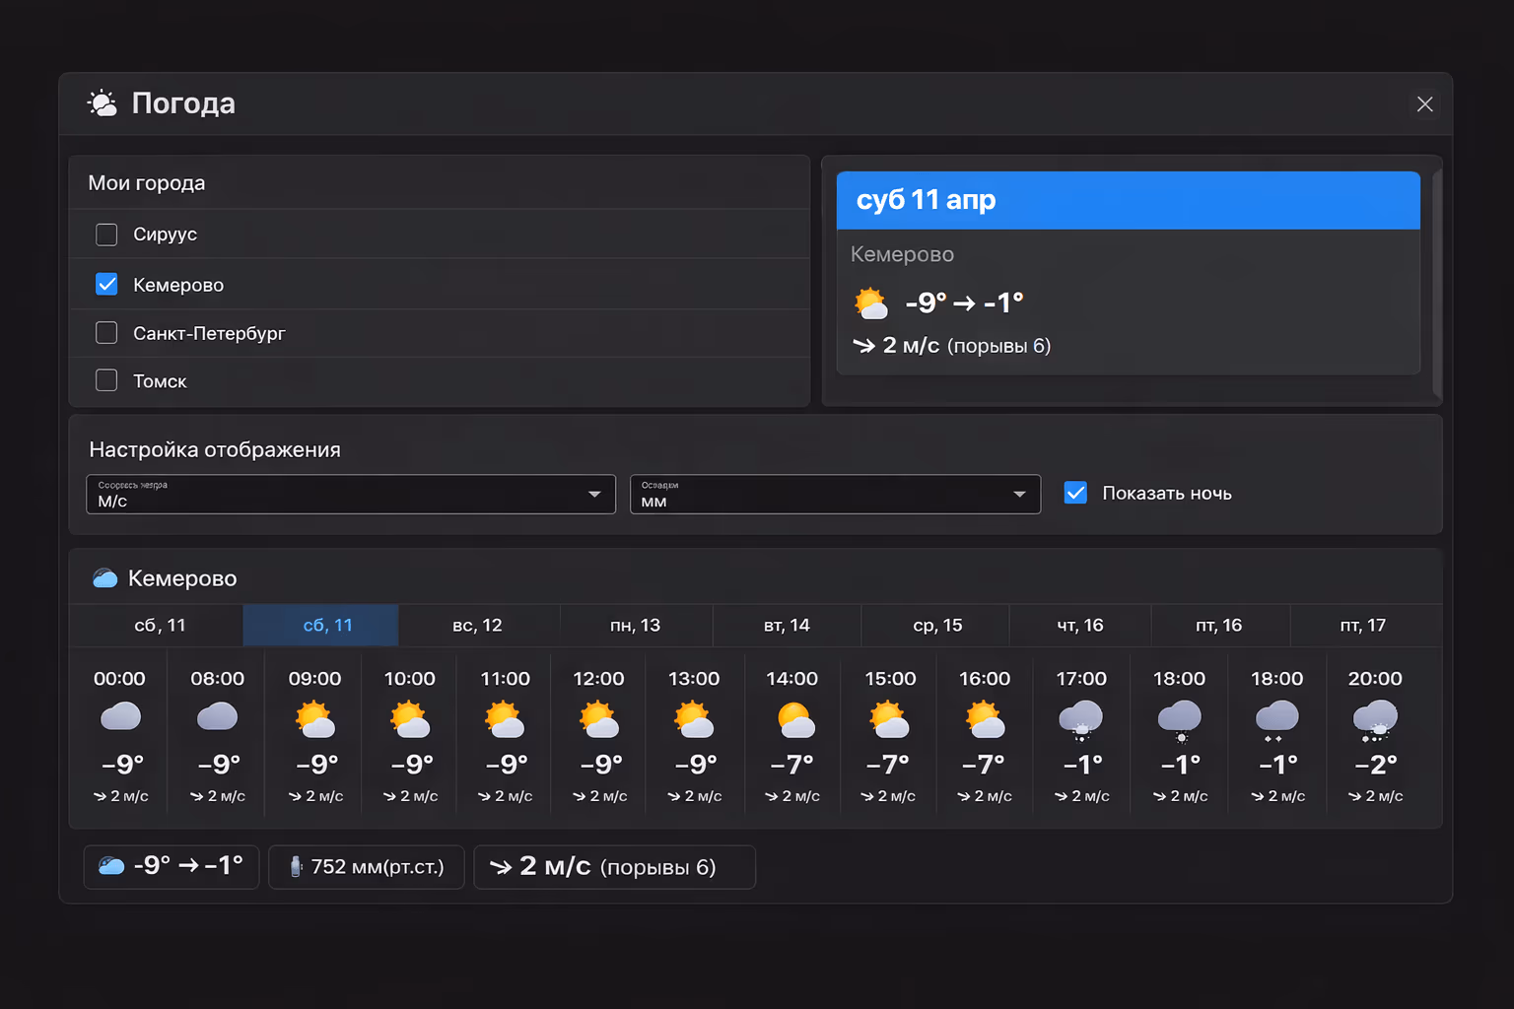Click the wind 2 м/с gusts summary badge
The image size is (1514, 1009).
click(x=614, y=867)
